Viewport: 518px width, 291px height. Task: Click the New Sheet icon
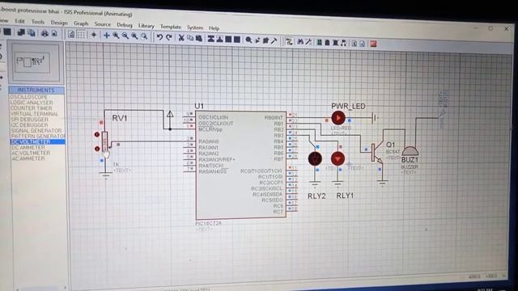[x=327, y=43]
